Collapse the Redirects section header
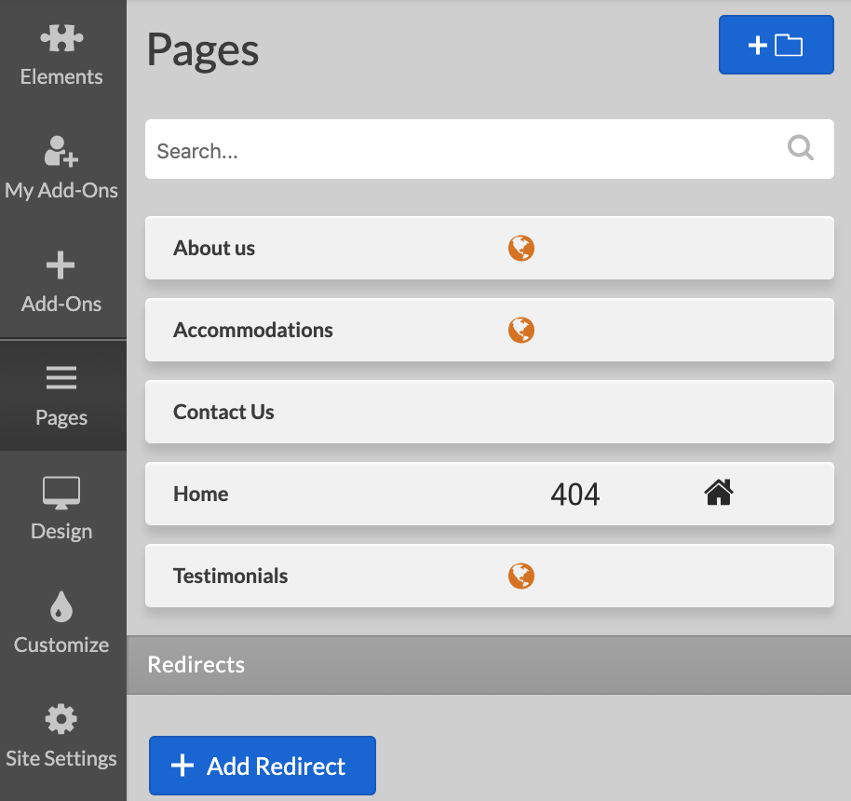The height and width of the screenshot is (801, 851). [x=489, y=665]
